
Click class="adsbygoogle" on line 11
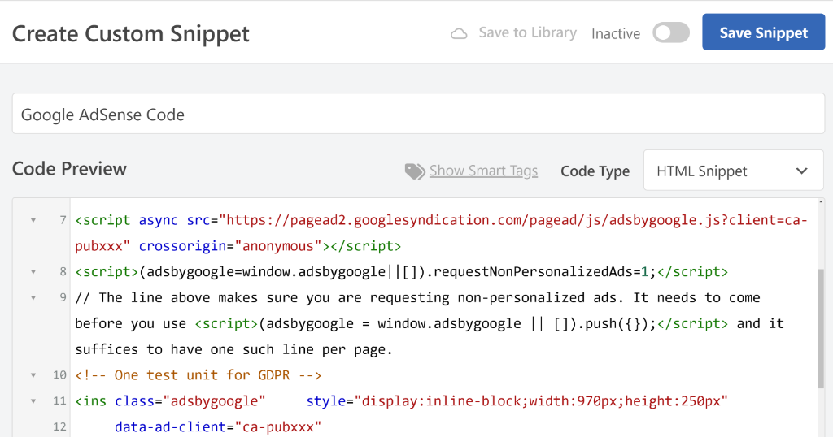(x=190, y=401)
